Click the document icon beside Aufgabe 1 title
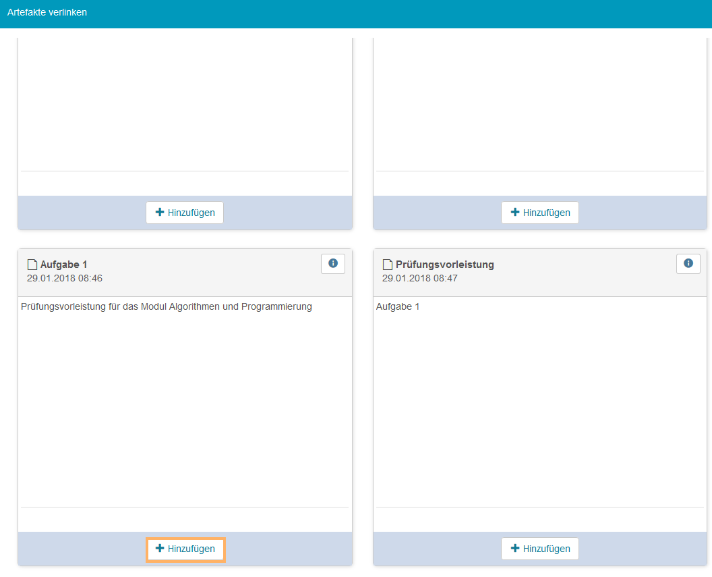 32,265
